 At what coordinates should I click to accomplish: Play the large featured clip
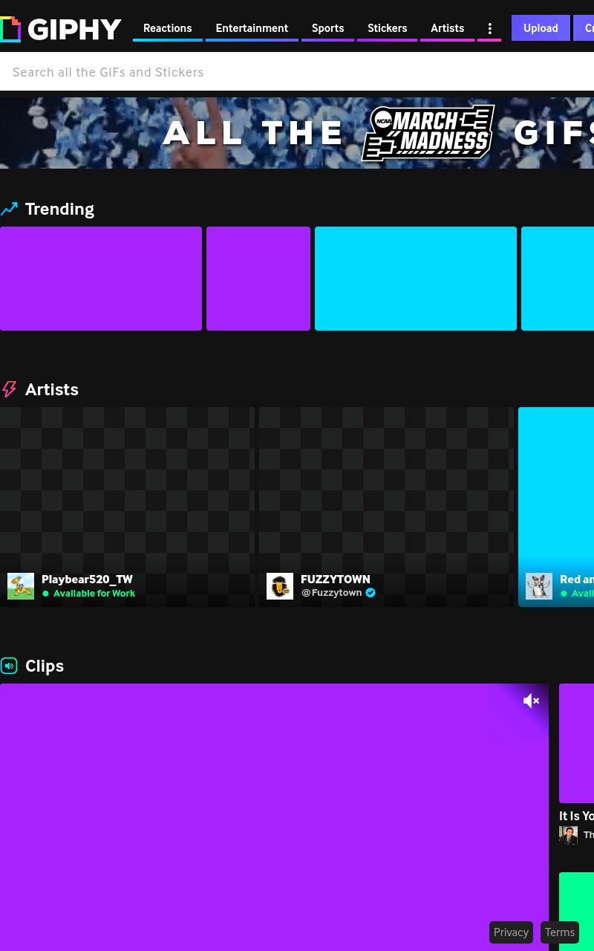click(x=274, y=817)
